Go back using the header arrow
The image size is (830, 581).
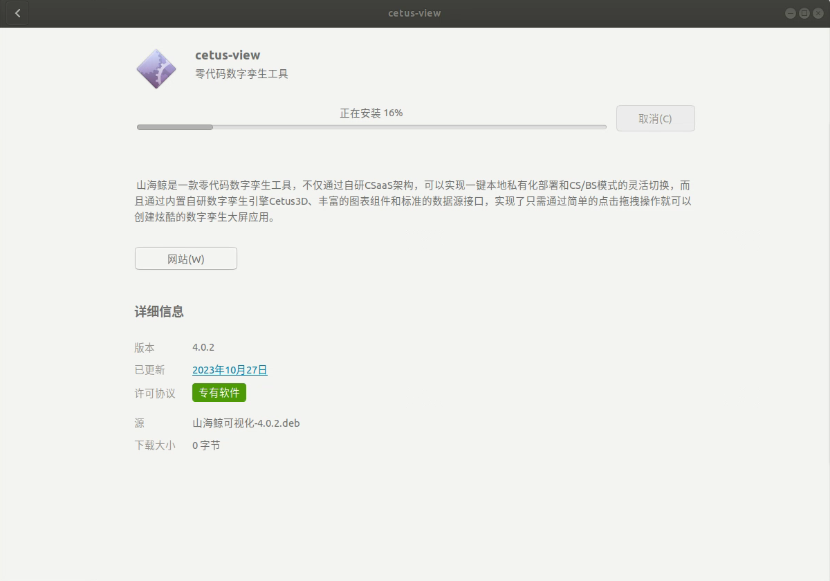click(x=17, y=13)
